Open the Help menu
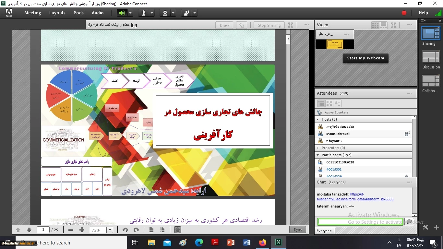The width and height of the screenshot is (443, 249). click(423, 13)
